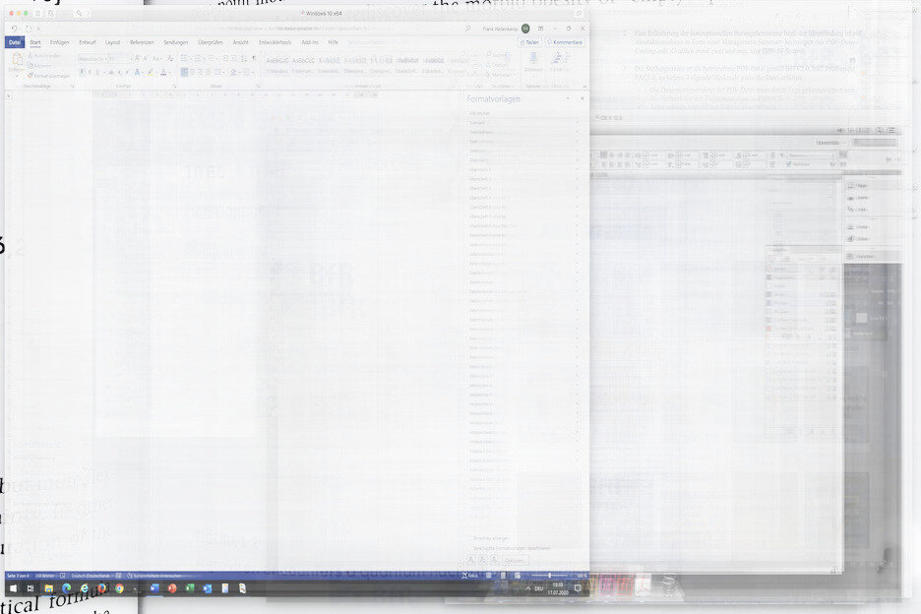Click the numbered list icon
This screenshot has height=614, width=921.
pos(198,59)
